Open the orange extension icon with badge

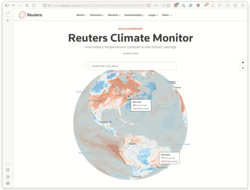(176, 5)
